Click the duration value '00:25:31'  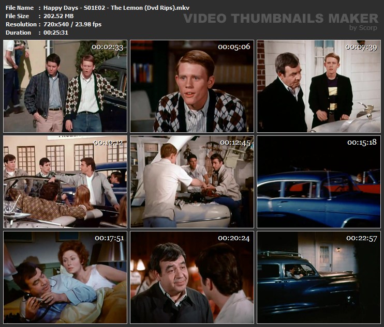coord(56,33)
